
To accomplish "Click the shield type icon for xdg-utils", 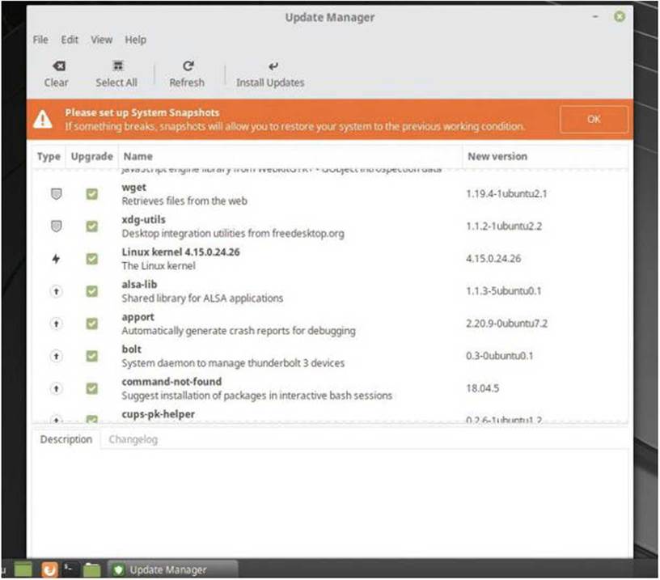I will (56, 226).
